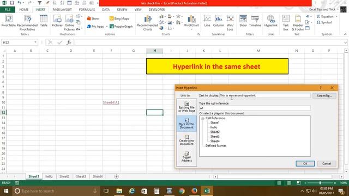Open People Graph add-in
Screen dimensions: 349x196
click(x=121, y=27)
